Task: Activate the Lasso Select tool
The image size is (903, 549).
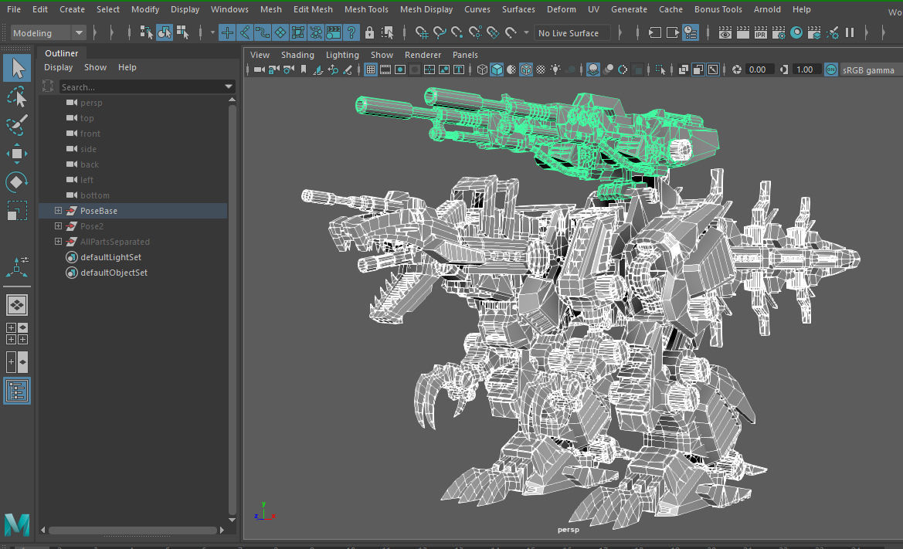Action: [17, 97]
